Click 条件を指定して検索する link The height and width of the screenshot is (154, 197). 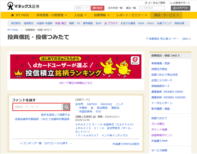pos(55,115)
